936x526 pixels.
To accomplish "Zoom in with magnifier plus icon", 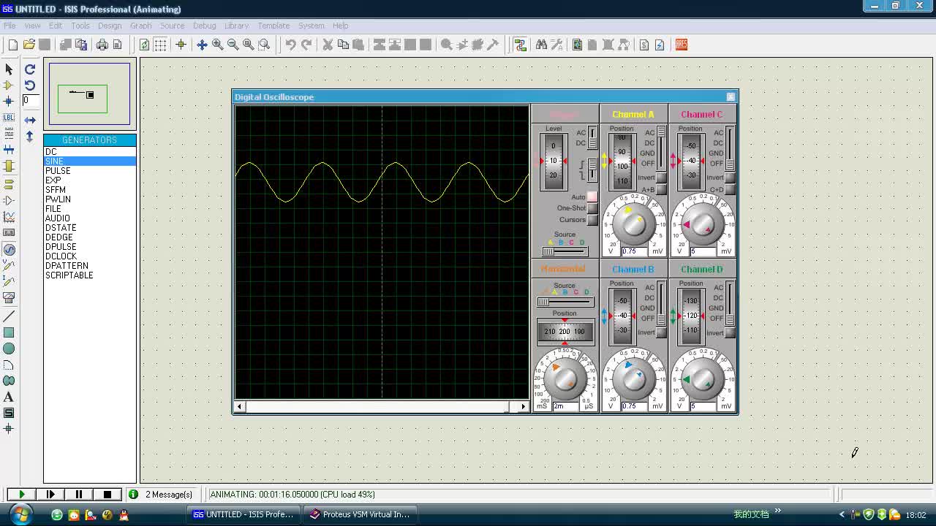I will point(217,45).
